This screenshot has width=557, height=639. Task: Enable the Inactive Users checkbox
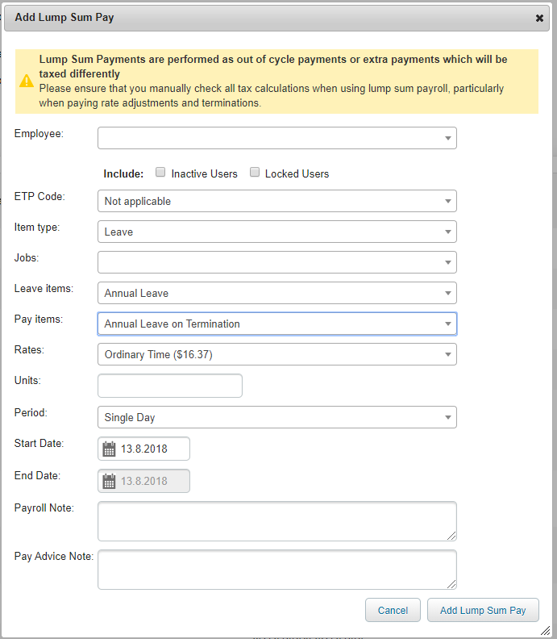(160, 173)
